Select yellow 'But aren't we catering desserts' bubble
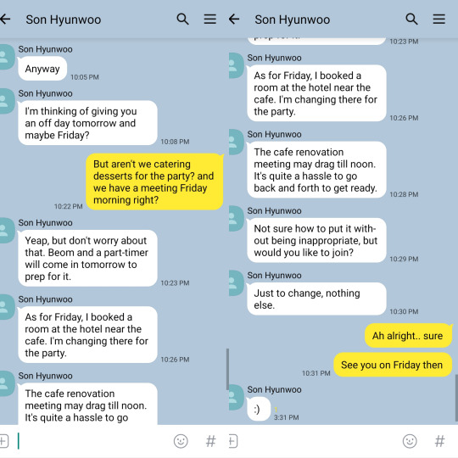The image size is (458, 458). click(x=155, y=182)
